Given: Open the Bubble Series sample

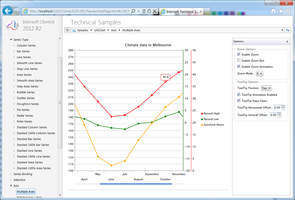Looking at the screenshot, I should (x=25, y=92).
